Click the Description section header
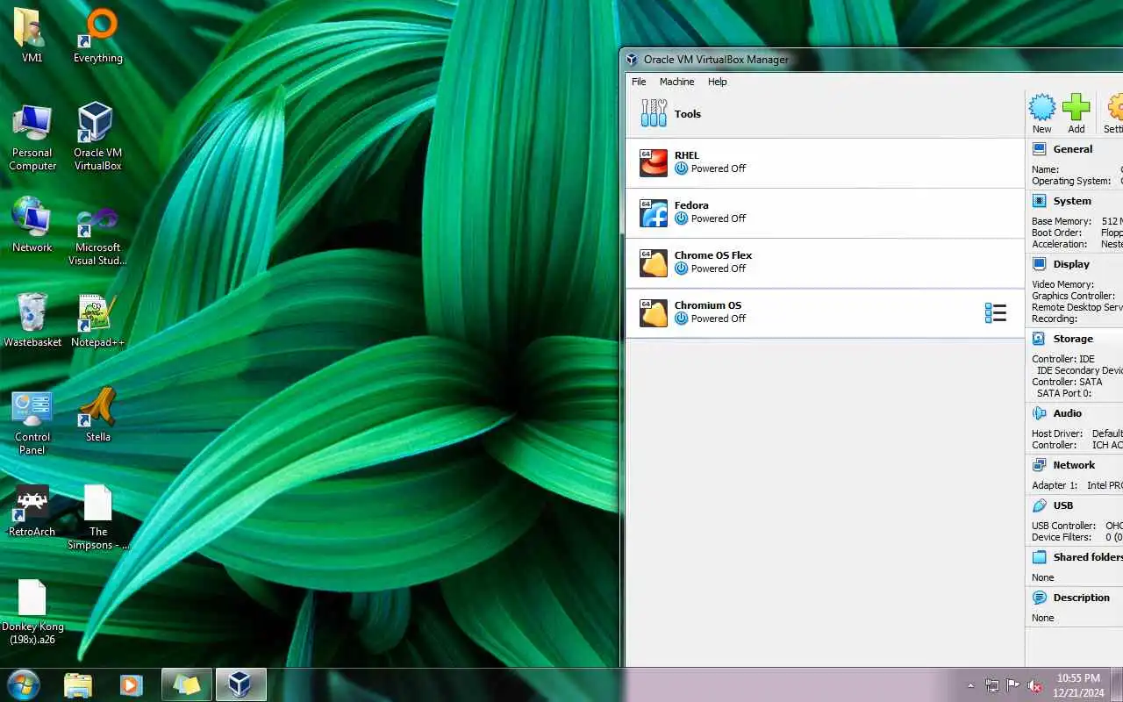The width and height of the screenshot is (1123, 702). pos(1081,598)
